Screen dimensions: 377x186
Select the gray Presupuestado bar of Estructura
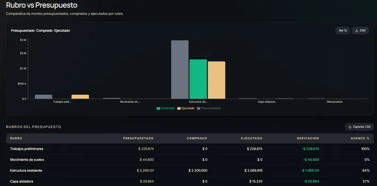180,69
